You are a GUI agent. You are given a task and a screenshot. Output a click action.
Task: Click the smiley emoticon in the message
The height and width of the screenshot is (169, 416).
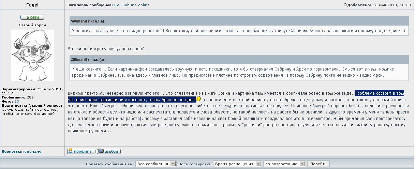point(198,99)
